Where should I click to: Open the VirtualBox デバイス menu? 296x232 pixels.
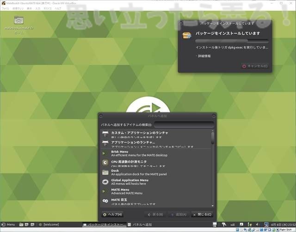pyautogui.click(x=48, y=8)
